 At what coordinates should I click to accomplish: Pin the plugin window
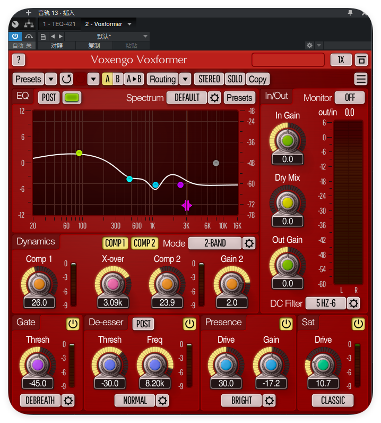coord(350,13)
